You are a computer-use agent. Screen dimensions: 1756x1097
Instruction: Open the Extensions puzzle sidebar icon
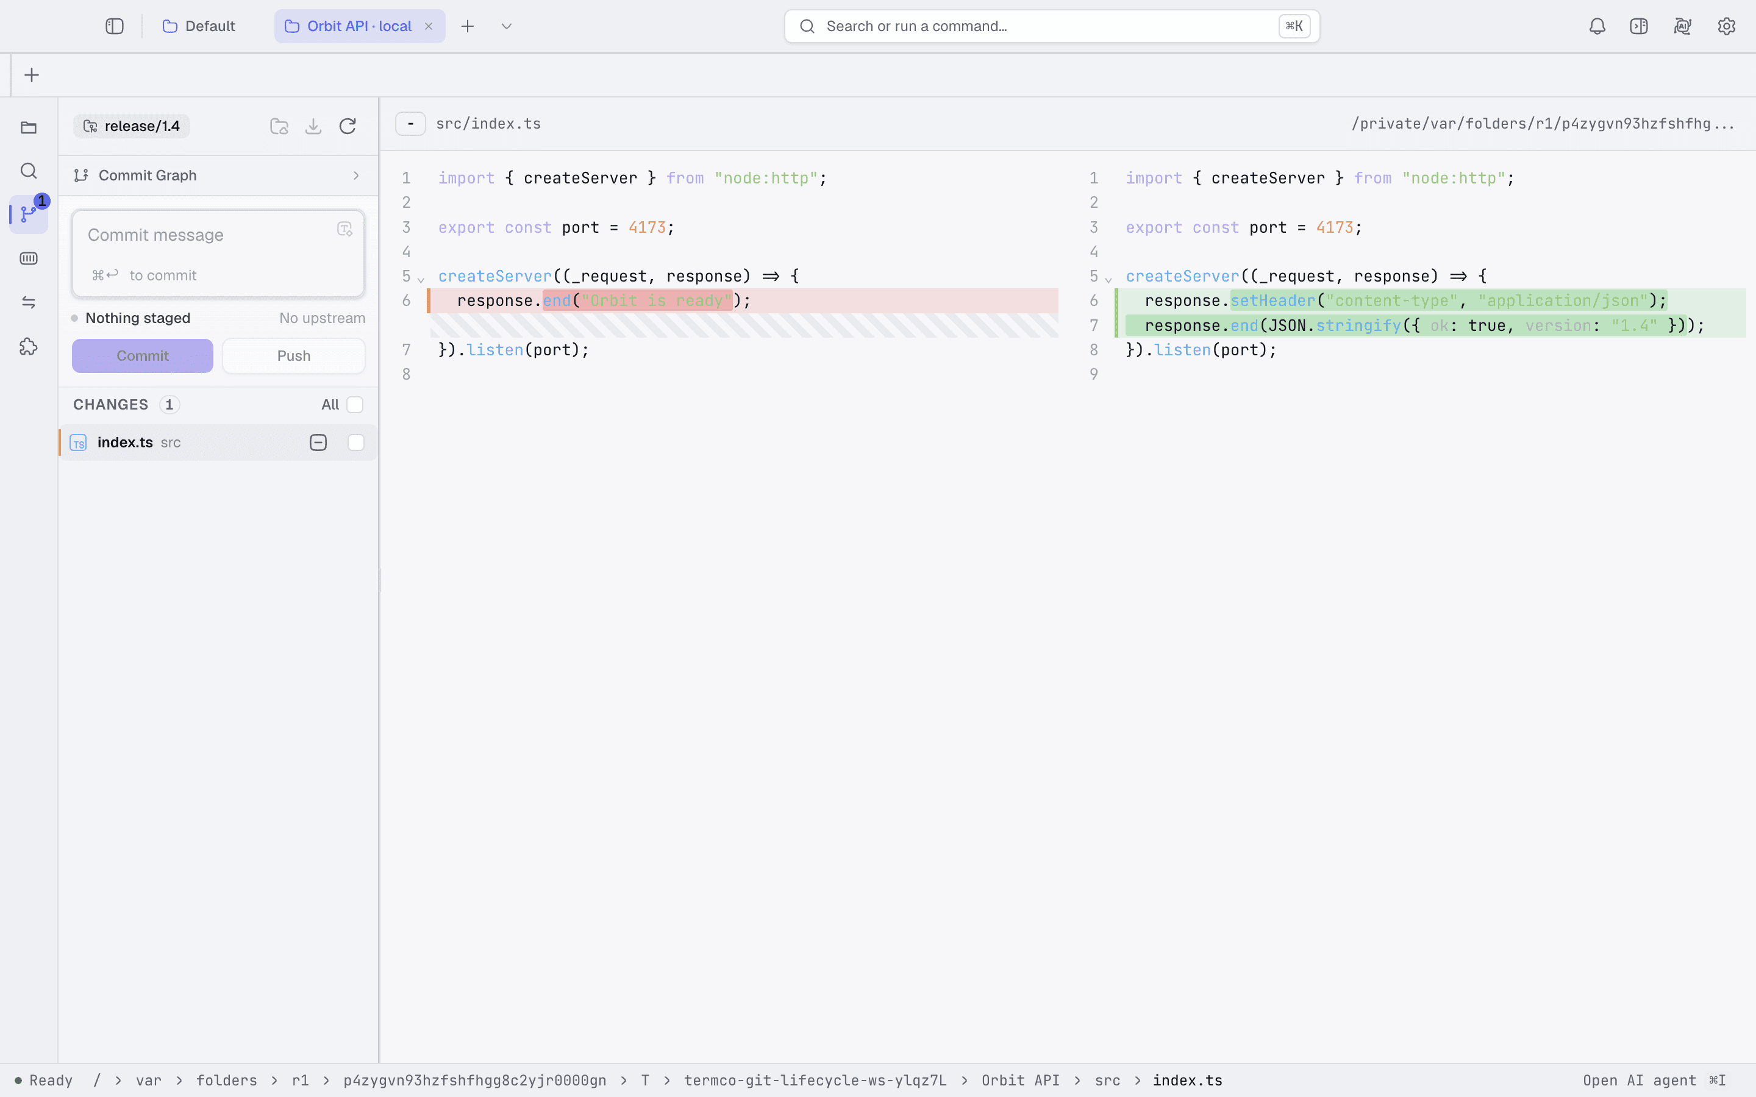click(28, 347)
